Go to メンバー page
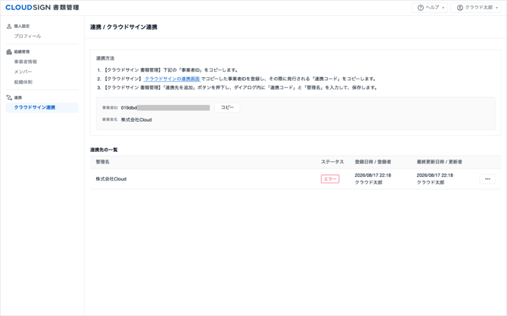 coord(23,72)
